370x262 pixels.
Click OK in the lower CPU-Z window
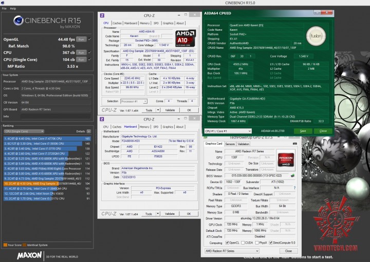coord(189,214)
